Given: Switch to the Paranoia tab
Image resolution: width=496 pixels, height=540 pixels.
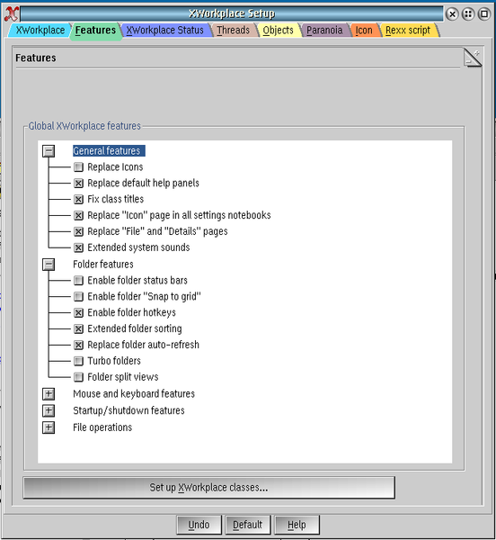Looking at the screenshot, I should tap(324, 31).
